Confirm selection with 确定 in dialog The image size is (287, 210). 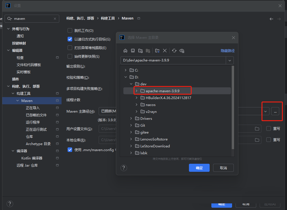point(199,168)
